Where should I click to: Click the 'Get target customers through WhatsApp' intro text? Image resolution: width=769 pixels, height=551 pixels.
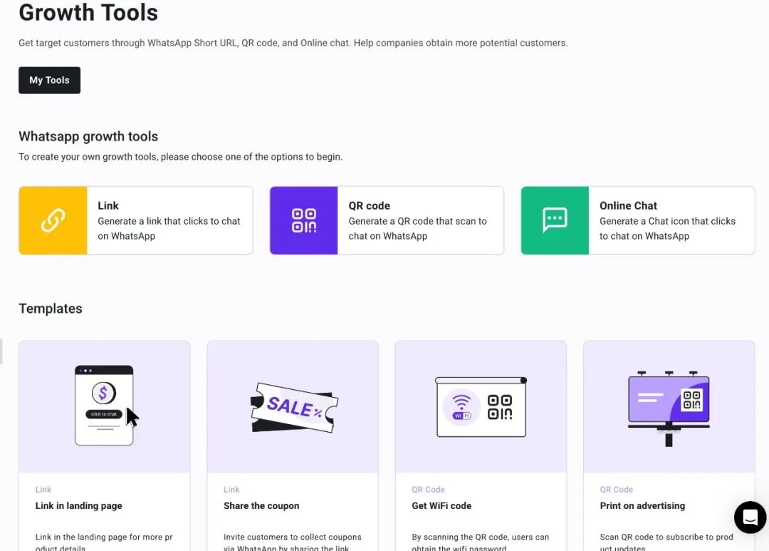click(293, 43)
